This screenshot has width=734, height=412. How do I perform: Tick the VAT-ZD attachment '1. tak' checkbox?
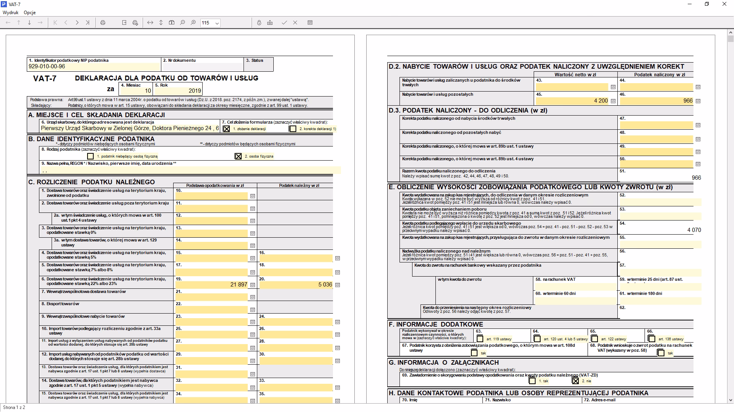point(532,381)
